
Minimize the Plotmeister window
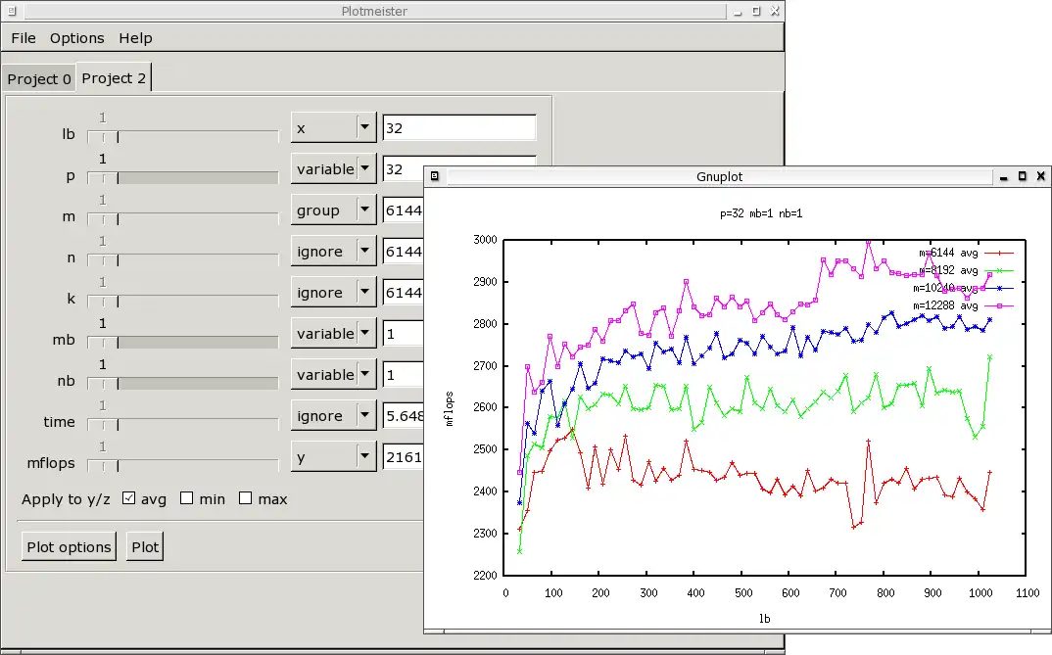pos(737,11)
